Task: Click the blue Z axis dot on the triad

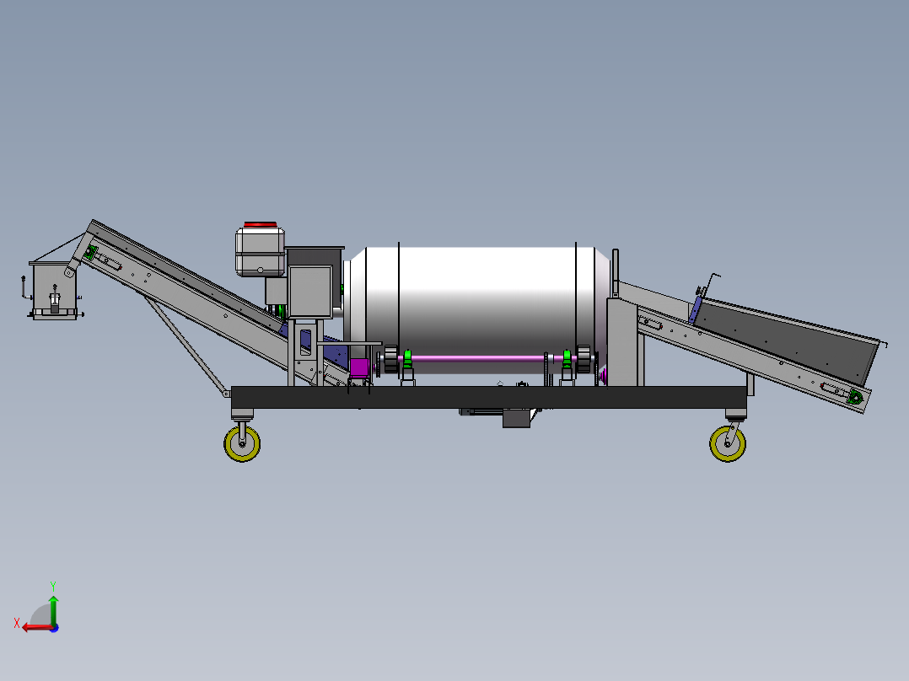Action: [x=54, y=627]
